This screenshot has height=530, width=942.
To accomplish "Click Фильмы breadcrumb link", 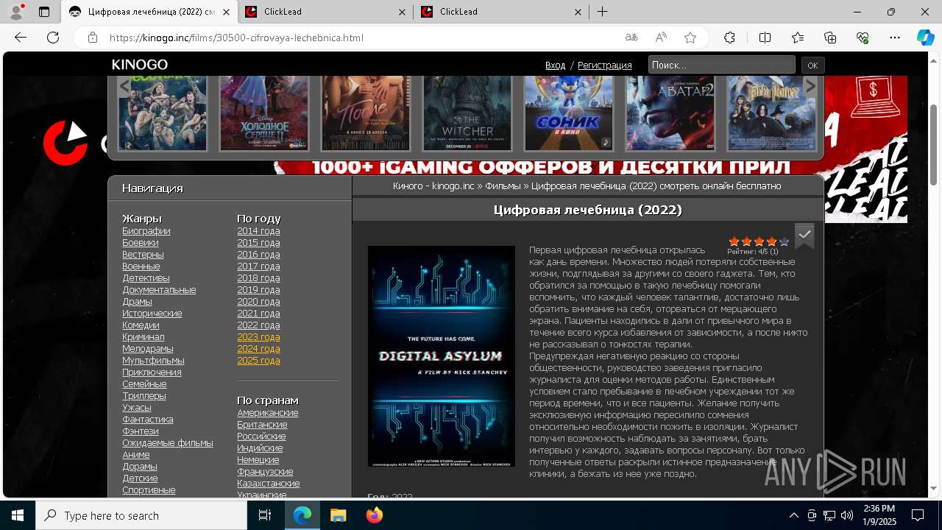I will [x=503, y=186].
